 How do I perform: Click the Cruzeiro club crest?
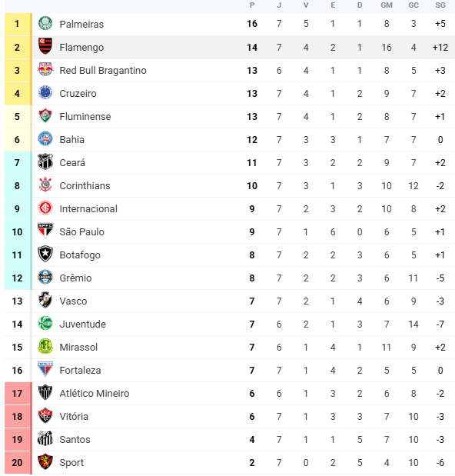click(45, 92)
